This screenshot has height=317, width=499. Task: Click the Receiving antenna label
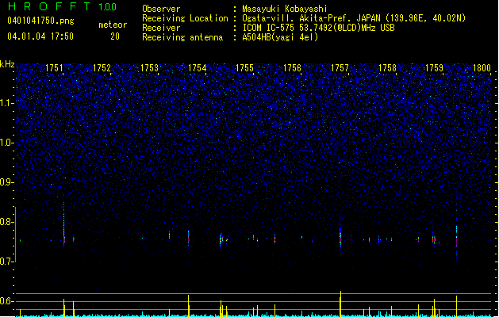click(182, 37)
